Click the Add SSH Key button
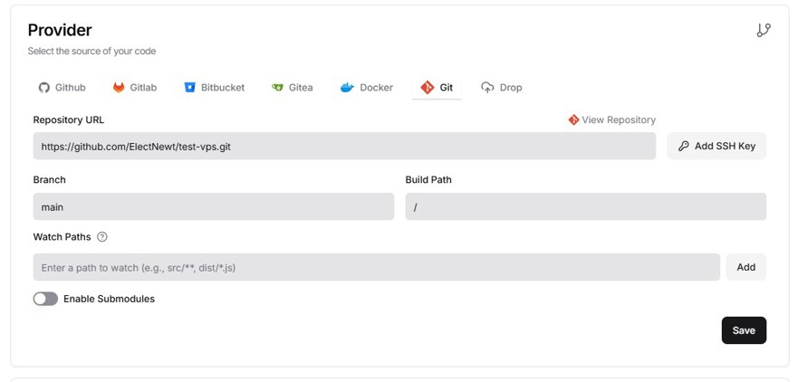Screen dimensions: 797x382 (716, 146)
